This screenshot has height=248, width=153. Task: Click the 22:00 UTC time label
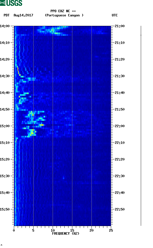pyautogui.click(x=120, y=126)
